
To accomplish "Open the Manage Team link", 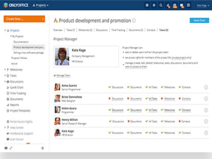I will point(63,75).
